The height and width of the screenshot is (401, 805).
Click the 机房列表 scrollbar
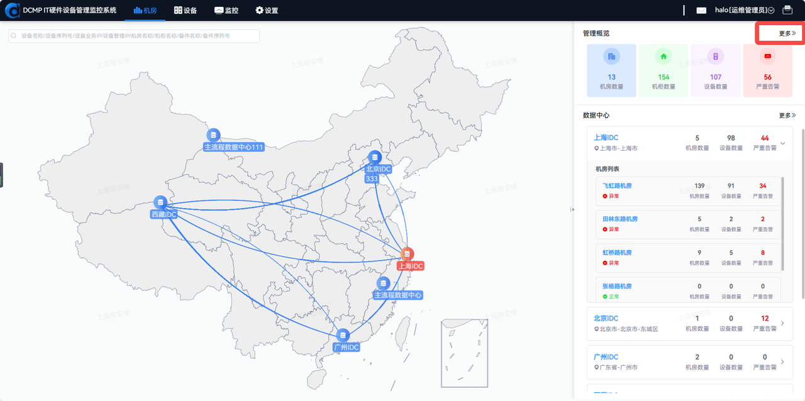click(x=783, y=224)
